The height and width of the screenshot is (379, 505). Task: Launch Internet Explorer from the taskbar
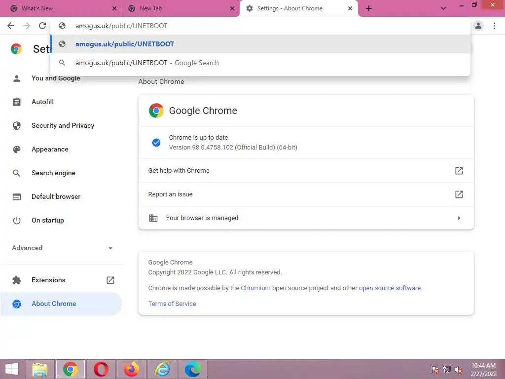click(x=162, y=369)
